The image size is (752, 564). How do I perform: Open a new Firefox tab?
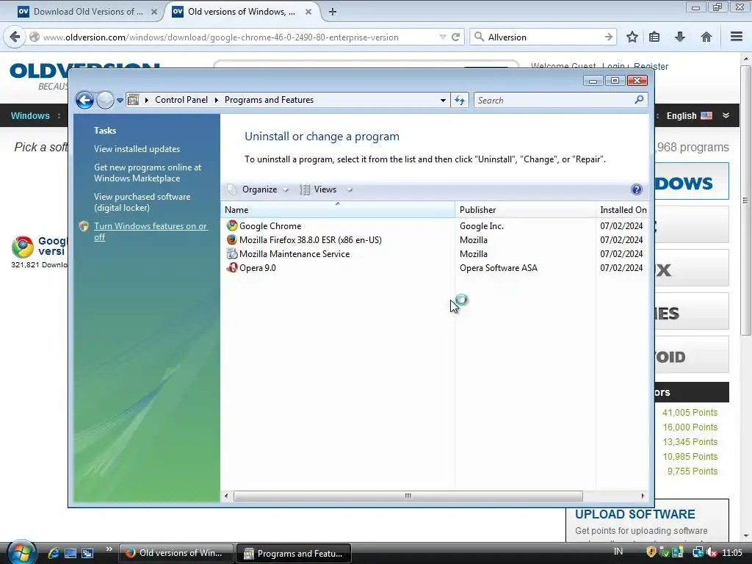tap(333, 12)
